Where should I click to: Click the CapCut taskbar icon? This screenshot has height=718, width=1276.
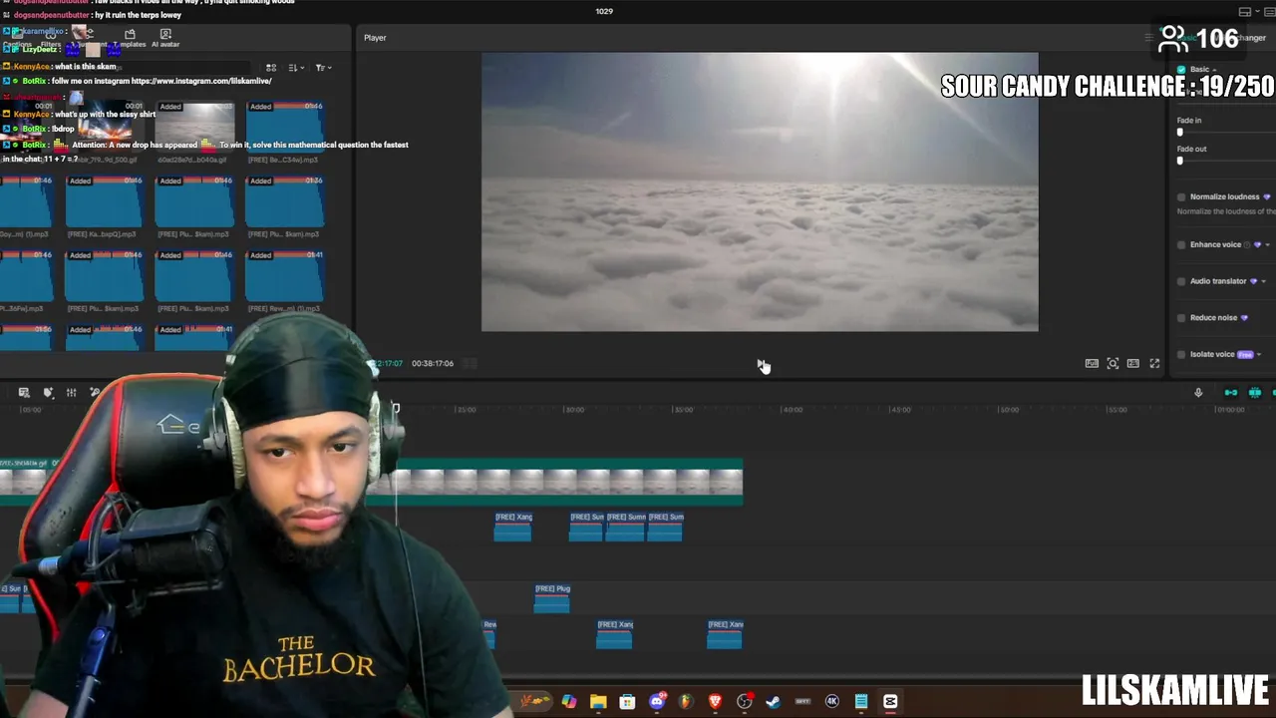click(890, 702)
